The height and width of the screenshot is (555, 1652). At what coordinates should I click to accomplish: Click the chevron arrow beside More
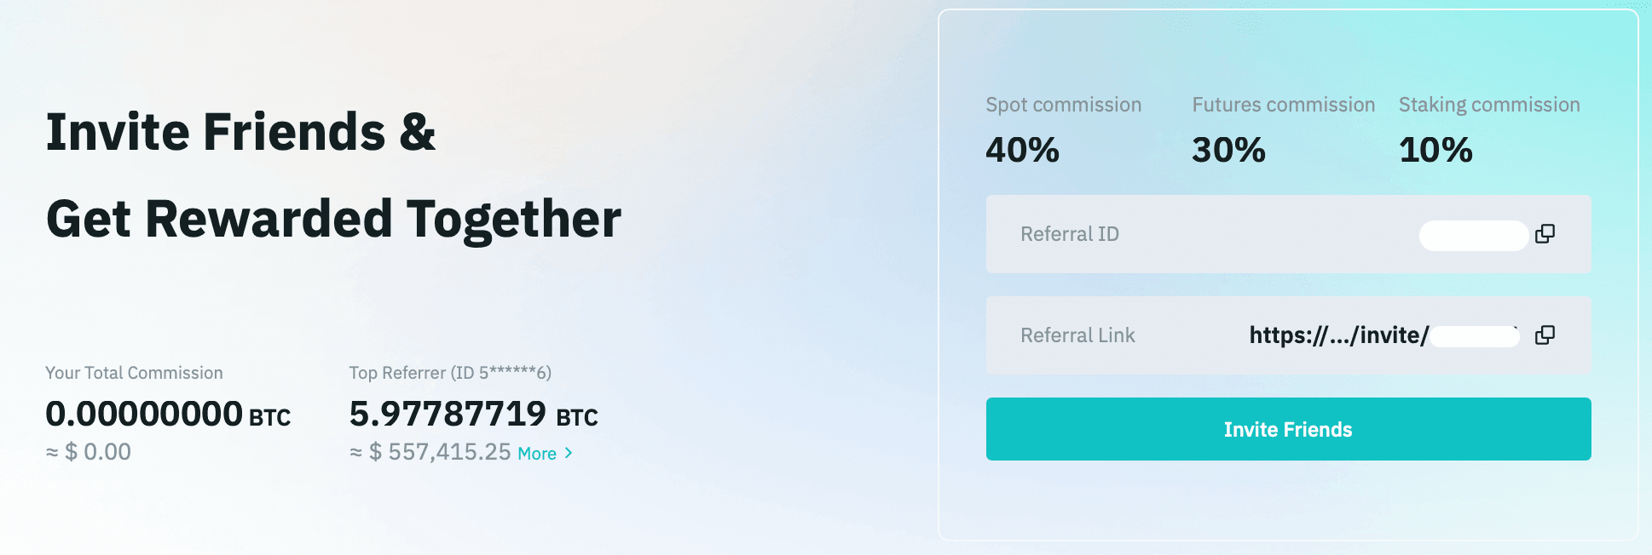(x=569, y=454)
